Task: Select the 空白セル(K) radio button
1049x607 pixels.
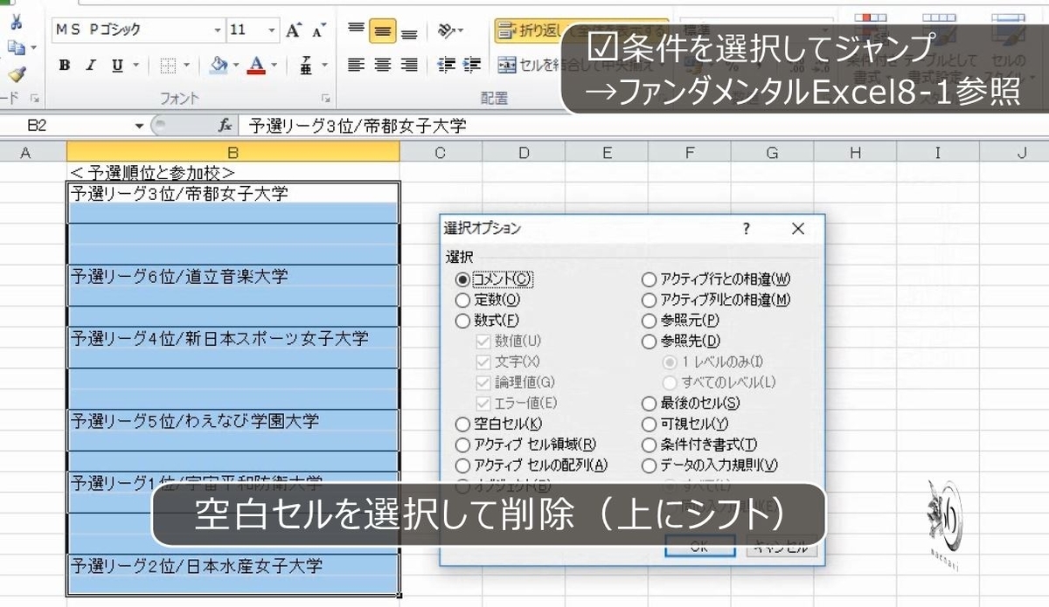Action: [x=462, y=424]
